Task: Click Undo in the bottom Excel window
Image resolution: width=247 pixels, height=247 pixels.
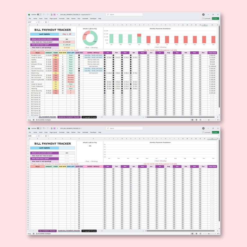Action: [x=44, y=128]
